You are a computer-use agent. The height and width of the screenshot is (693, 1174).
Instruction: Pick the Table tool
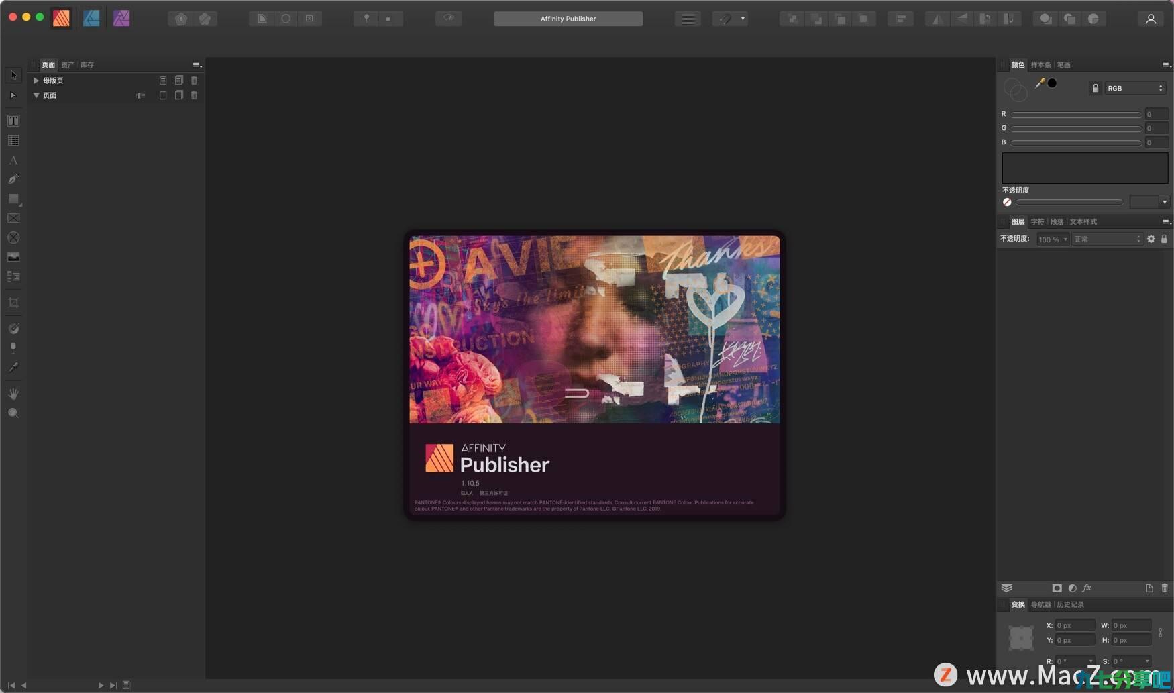click(x=13, y=140)
